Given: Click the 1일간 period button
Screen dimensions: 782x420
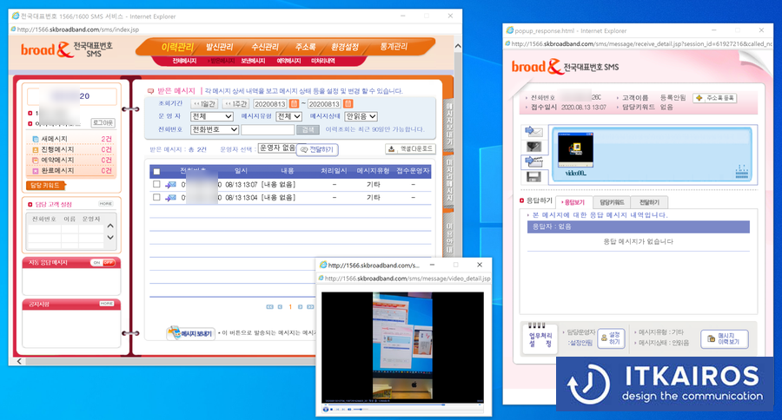Looking at the screenshot, I should 205,103.
